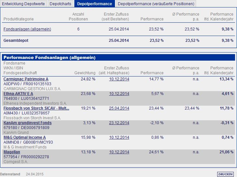Open Flossbach von Storch SICAV fund link
The width and height of the screenshot is (237, 177).
[x=36, y=108]
